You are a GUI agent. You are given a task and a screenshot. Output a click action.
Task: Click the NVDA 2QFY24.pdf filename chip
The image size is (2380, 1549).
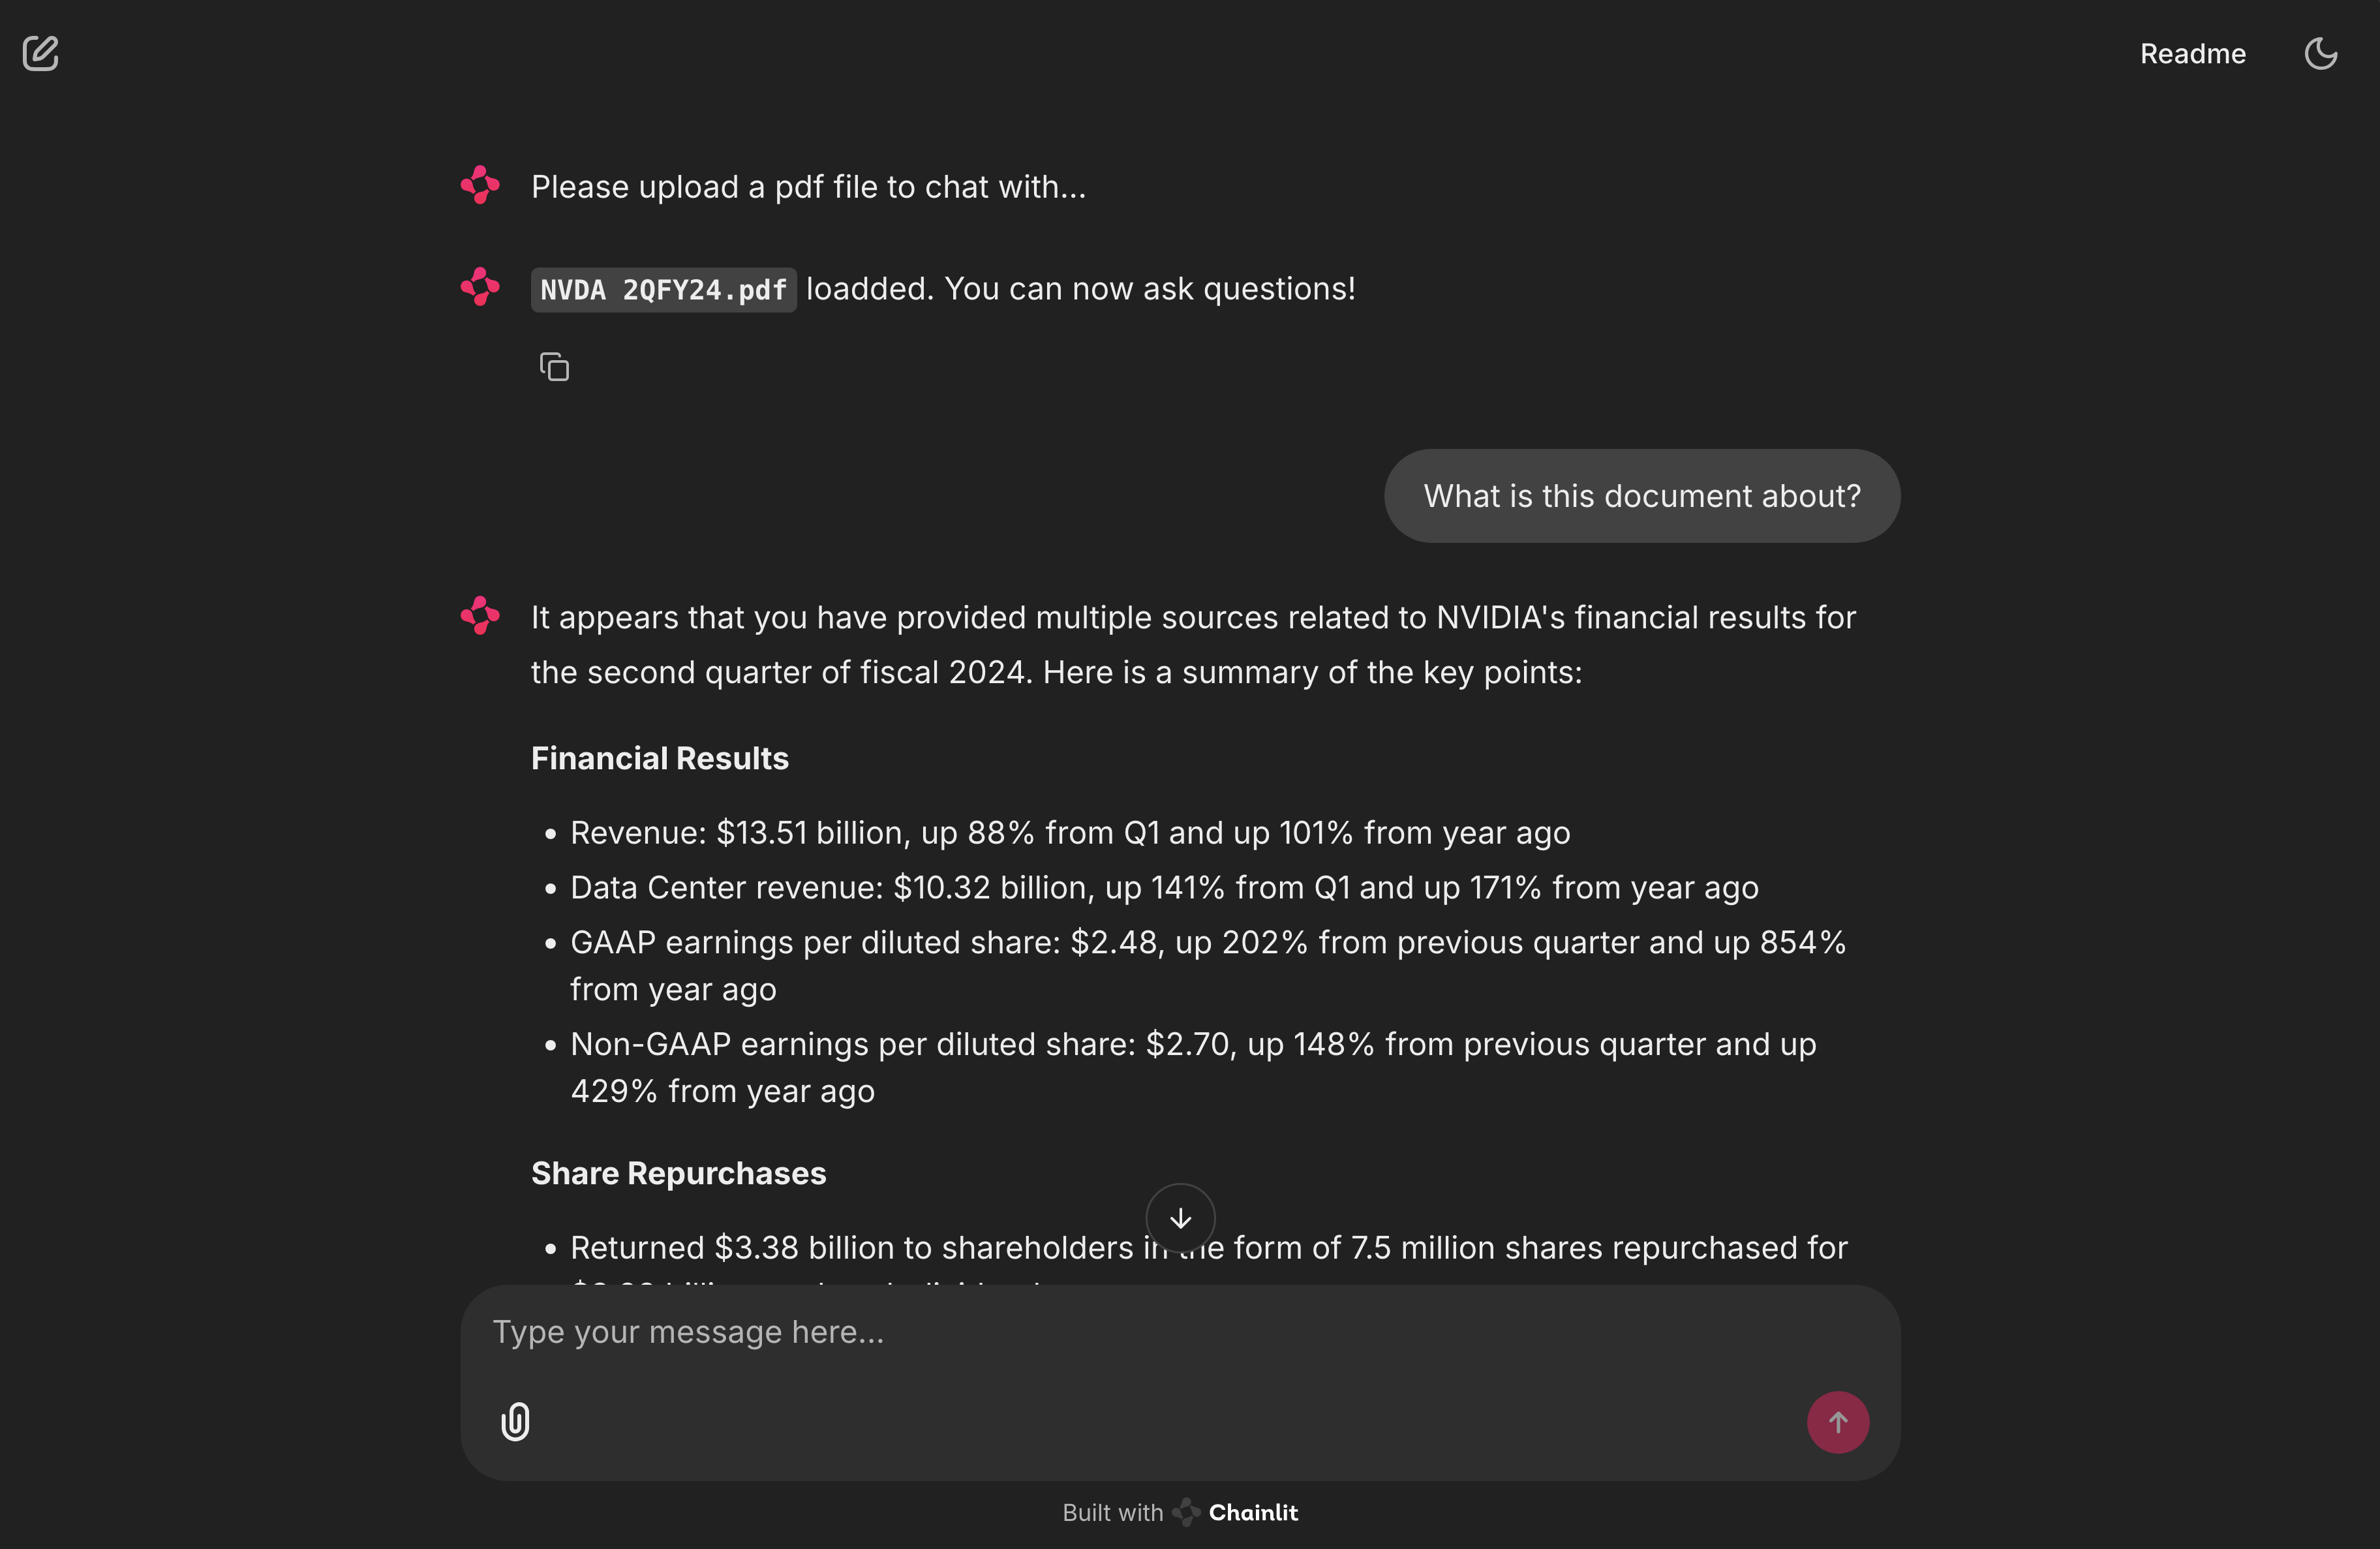[663, 290]
